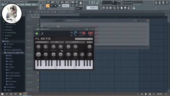Toggle the Kick channel mute LED

coord(42,26)
